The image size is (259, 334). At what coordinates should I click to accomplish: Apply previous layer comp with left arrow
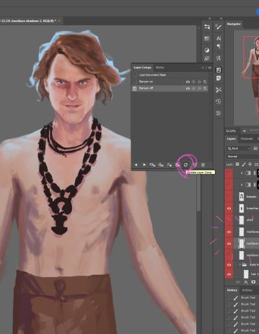point(136,164)
